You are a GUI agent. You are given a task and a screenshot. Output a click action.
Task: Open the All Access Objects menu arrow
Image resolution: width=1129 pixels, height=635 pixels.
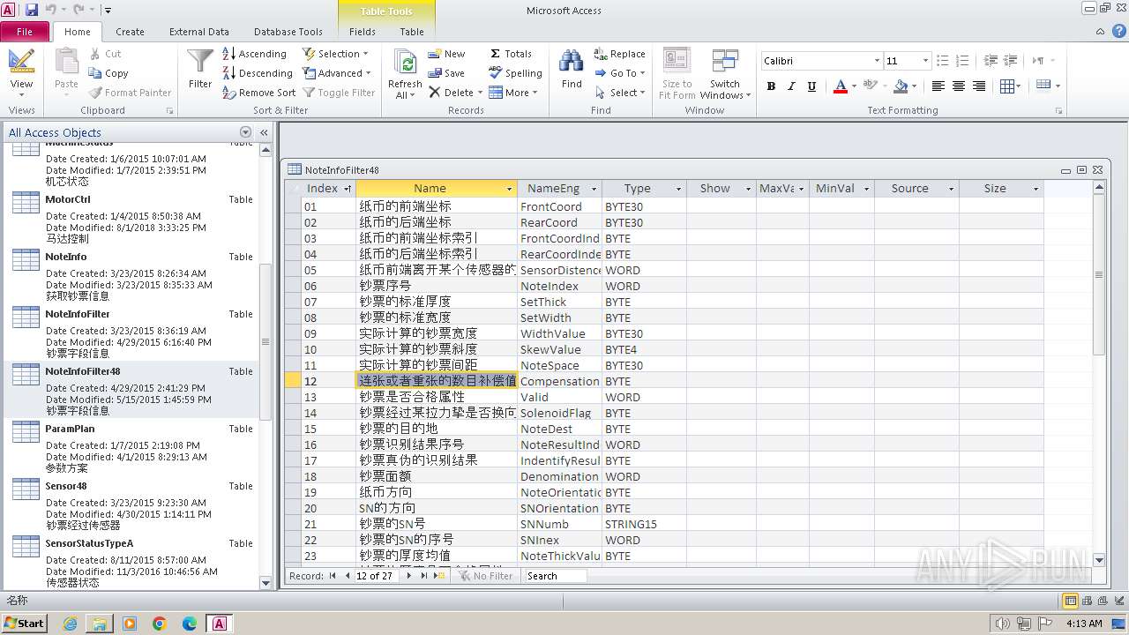pos(245,132)
